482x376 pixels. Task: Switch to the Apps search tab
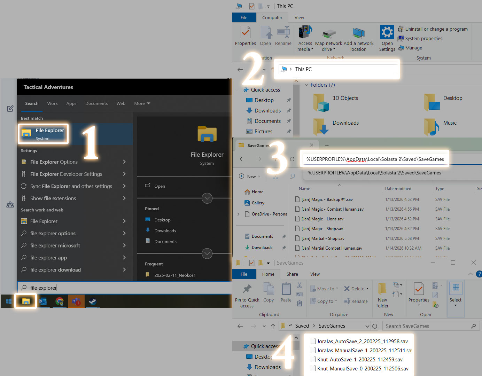71,103
